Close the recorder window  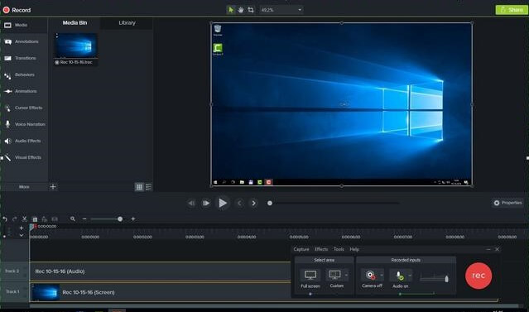point(497,249)
